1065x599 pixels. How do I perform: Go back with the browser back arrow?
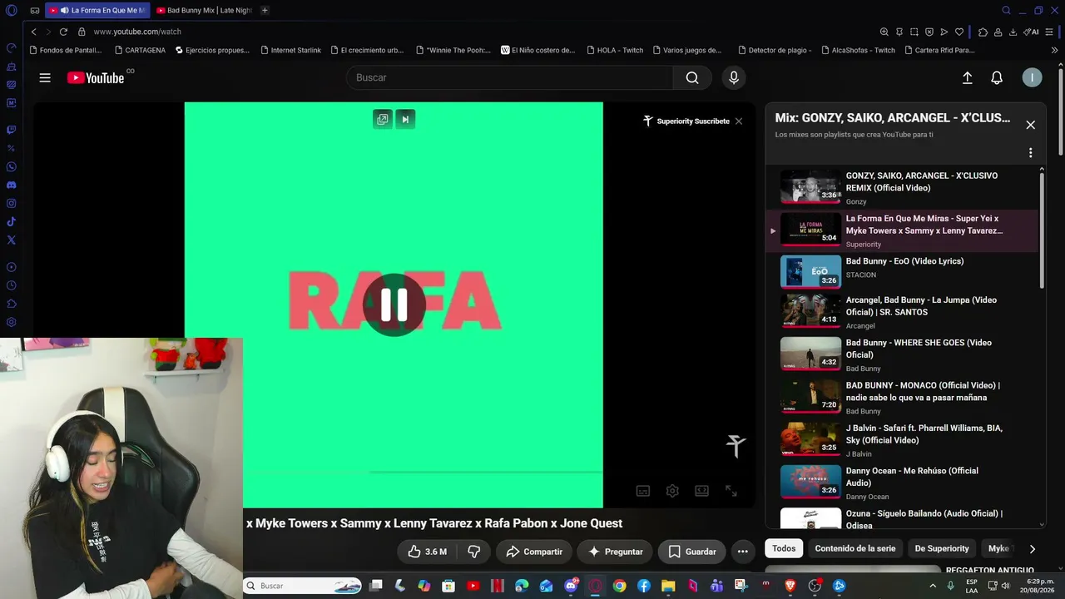[x=33, y=32]
